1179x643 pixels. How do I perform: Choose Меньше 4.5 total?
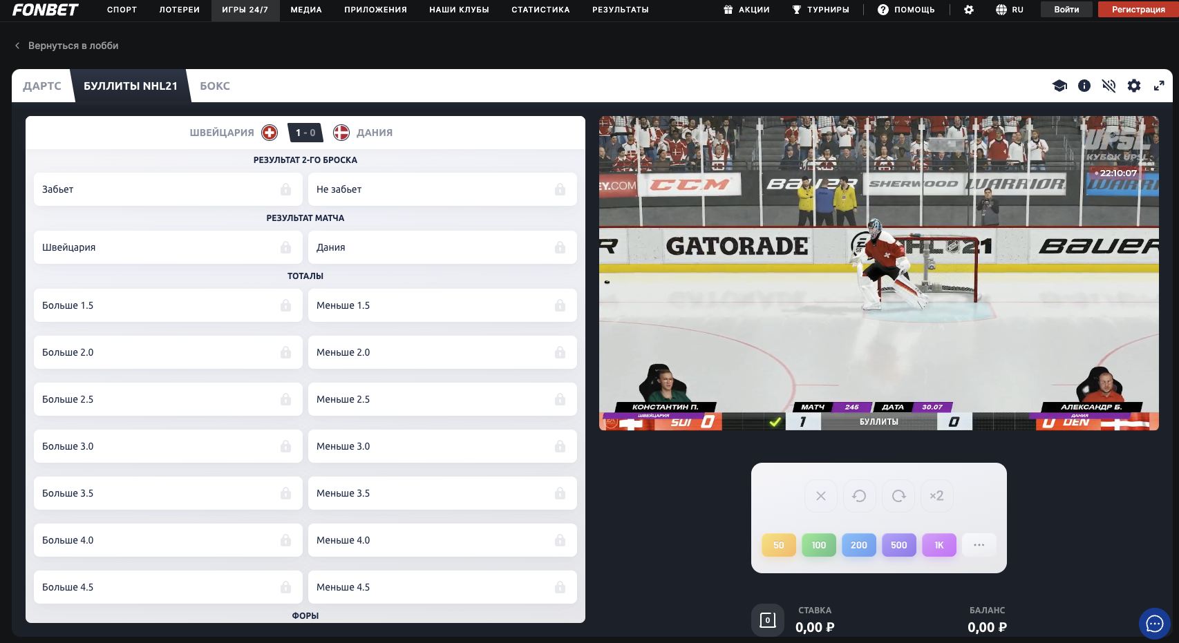pos(442,587)
